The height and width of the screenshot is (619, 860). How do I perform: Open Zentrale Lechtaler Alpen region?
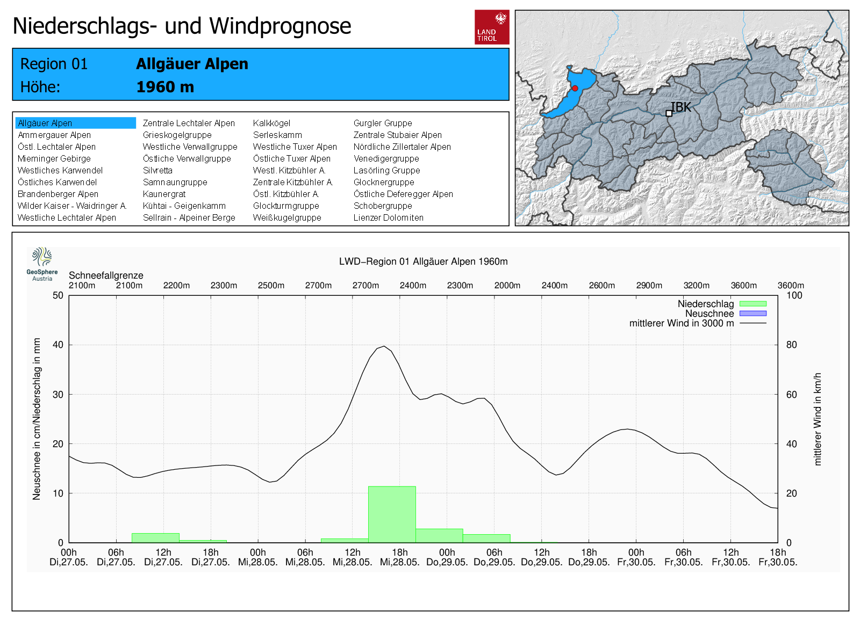(x=189, y=123)
